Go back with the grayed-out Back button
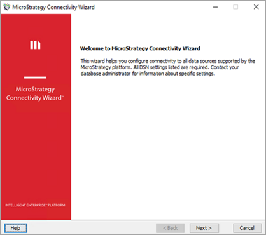This screenshot has width=266, height=235. pos(170,228)
